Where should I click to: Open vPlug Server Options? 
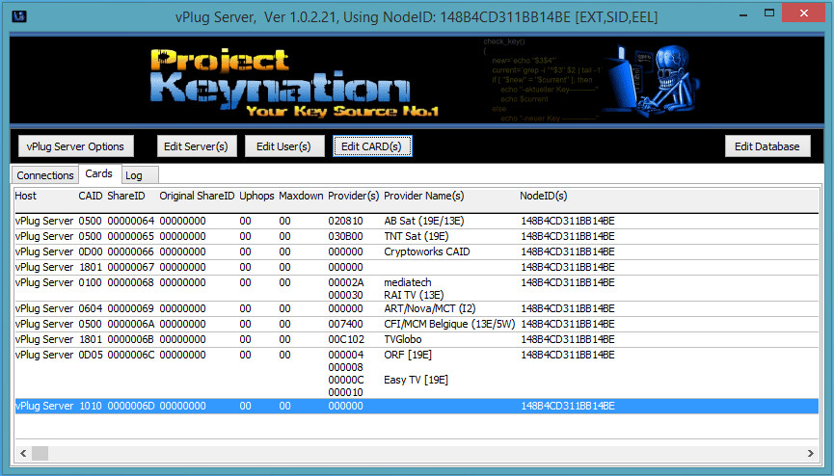point(75,146)
